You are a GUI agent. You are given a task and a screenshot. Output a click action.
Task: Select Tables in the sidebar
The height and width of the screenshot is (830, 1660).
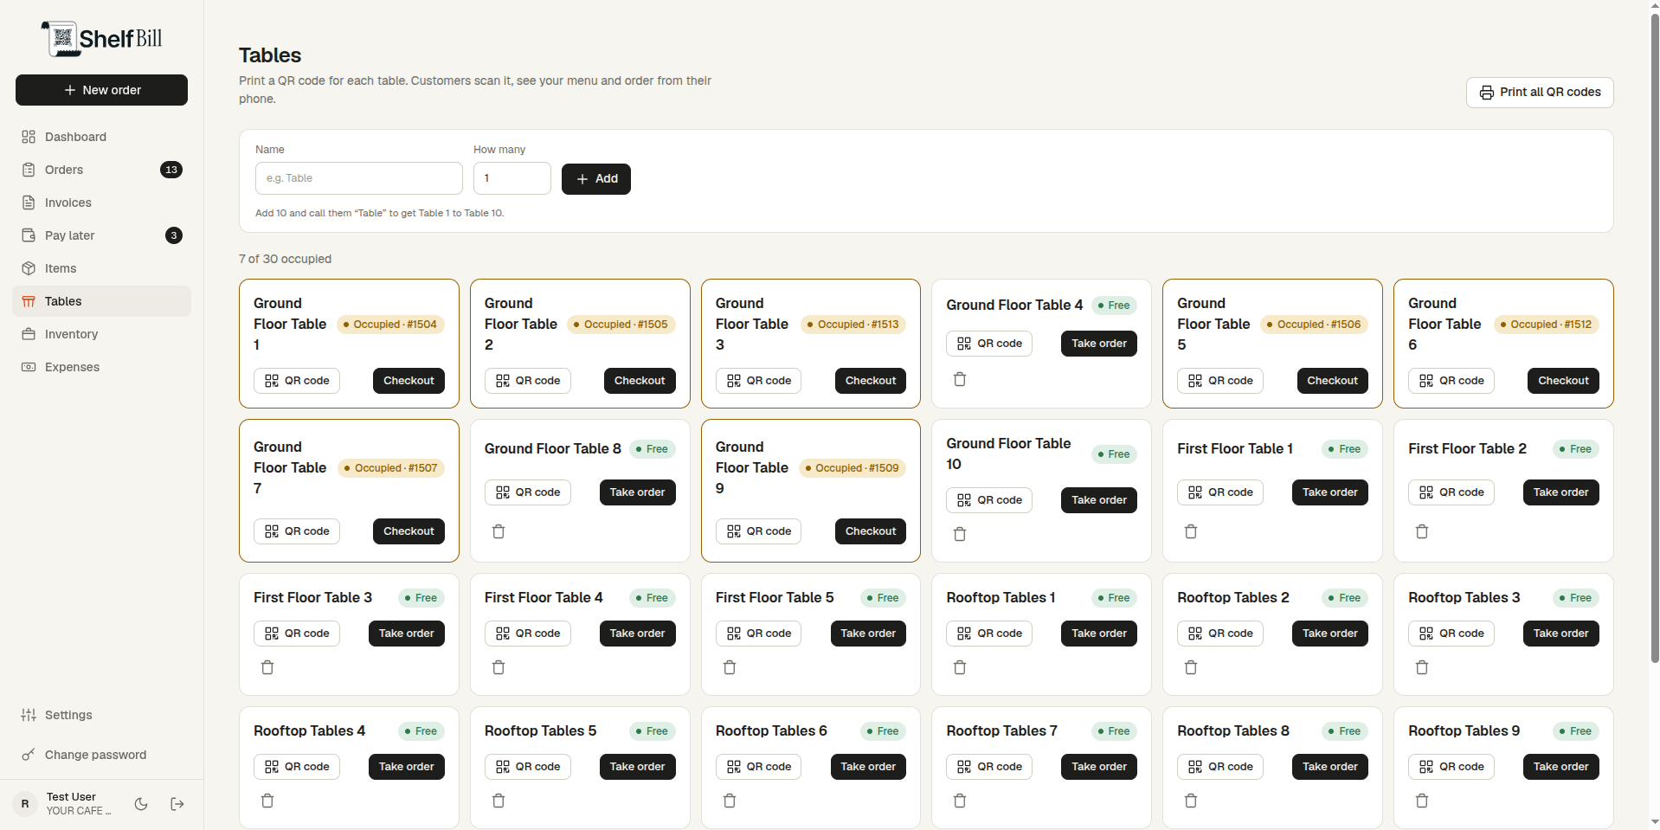click(x=102, y=301)
